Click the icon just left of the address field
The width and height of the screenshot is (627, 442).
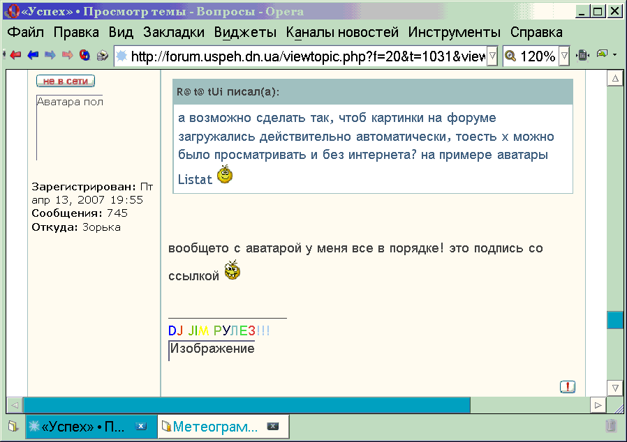coord(102,56)
